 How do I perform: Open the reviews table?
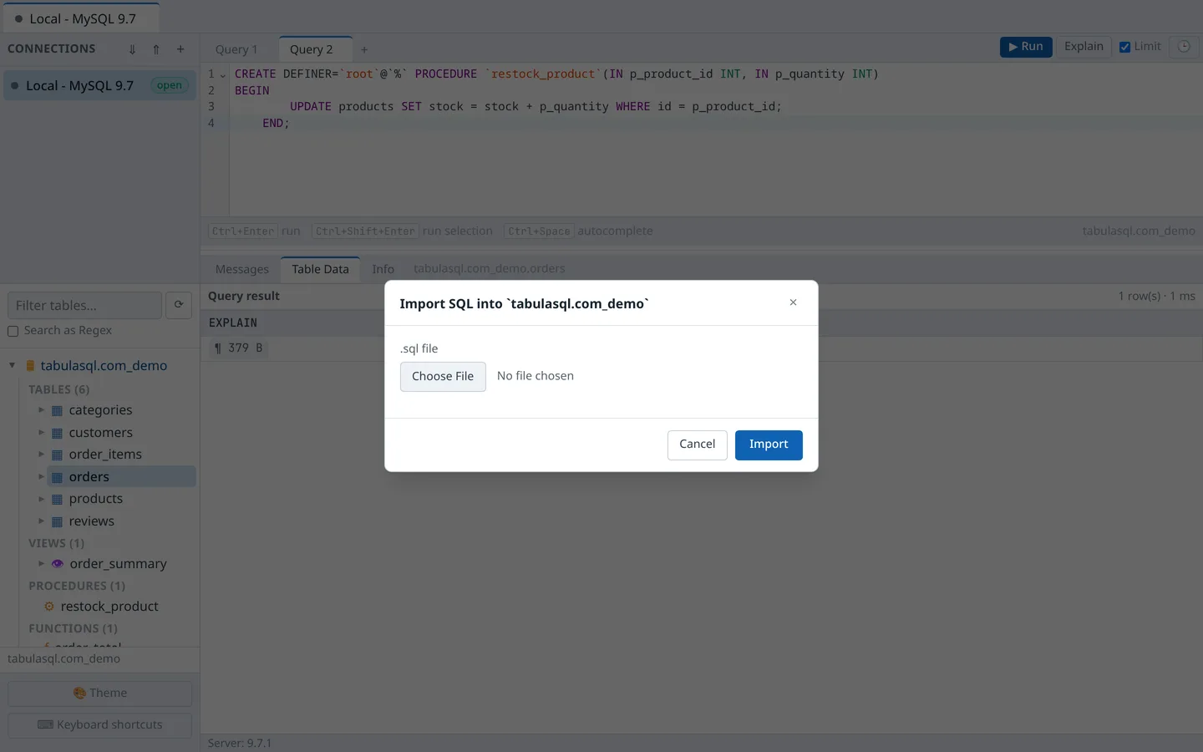coord(91,521)
